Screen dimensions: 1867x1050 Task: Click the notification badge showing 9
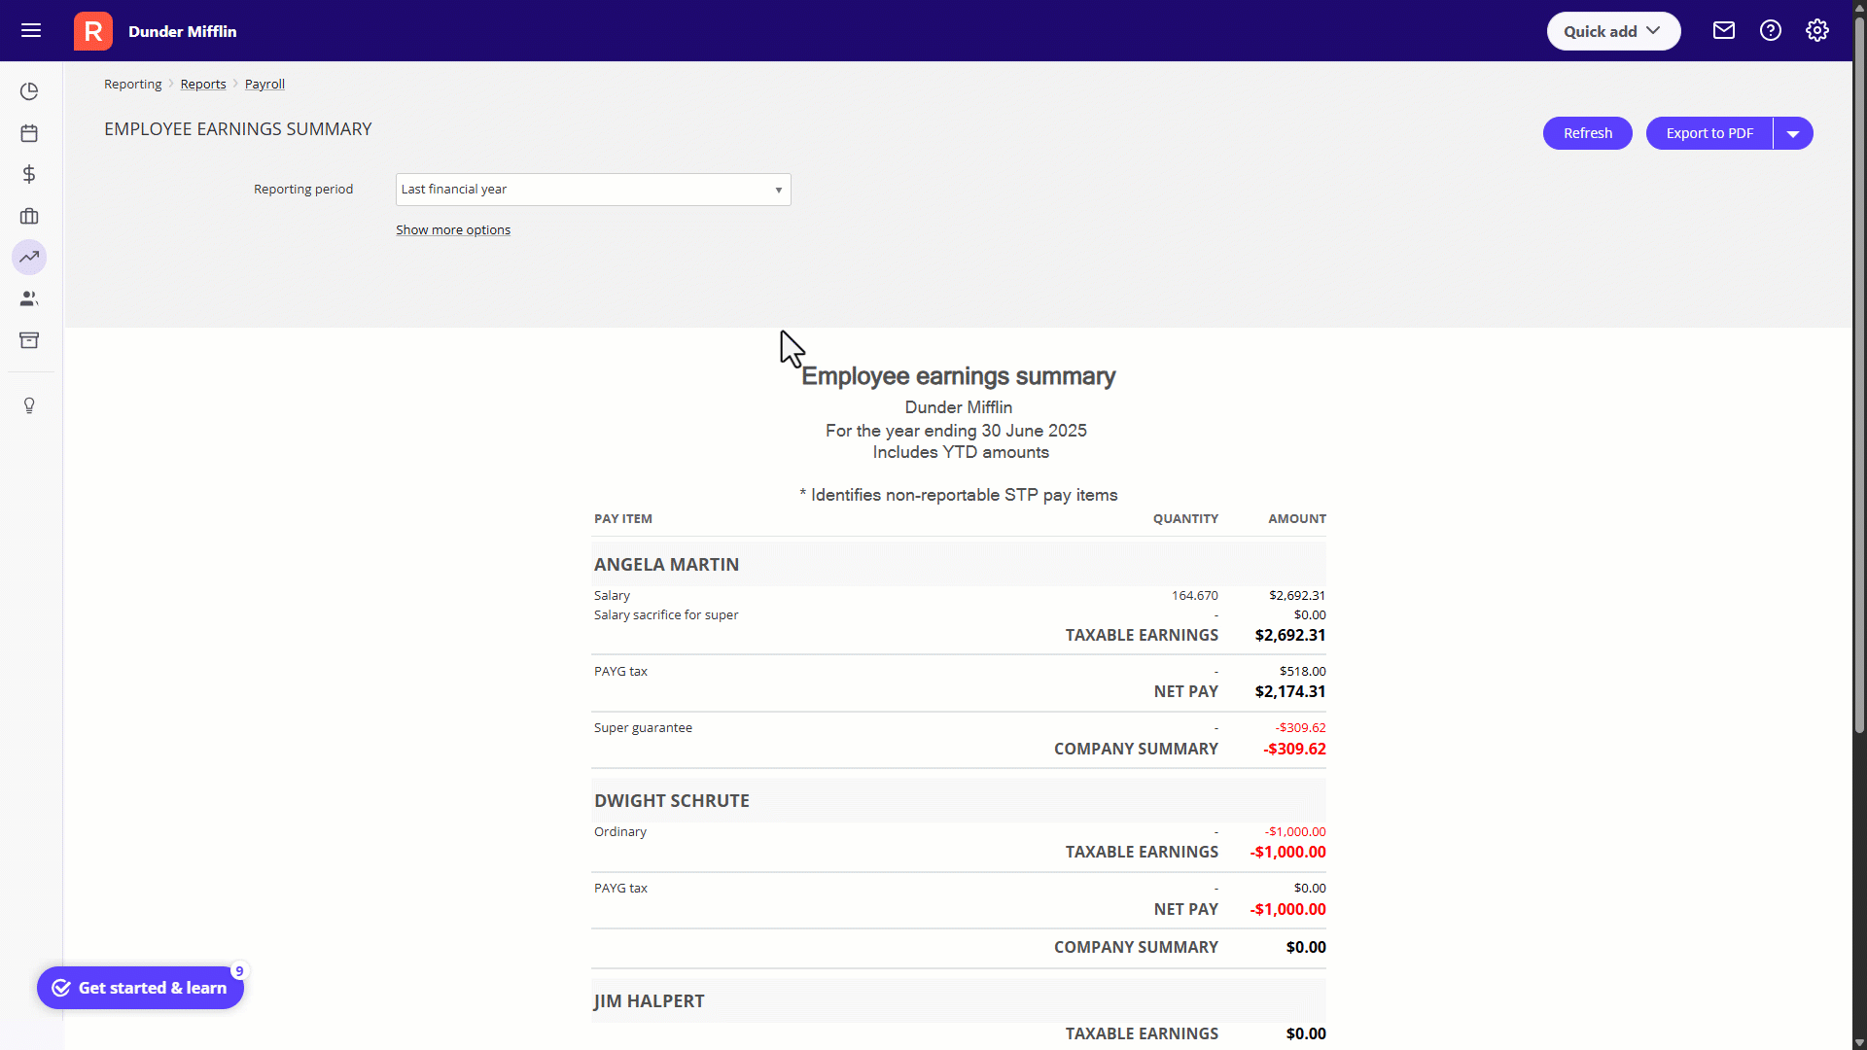(x=239, y=971)
